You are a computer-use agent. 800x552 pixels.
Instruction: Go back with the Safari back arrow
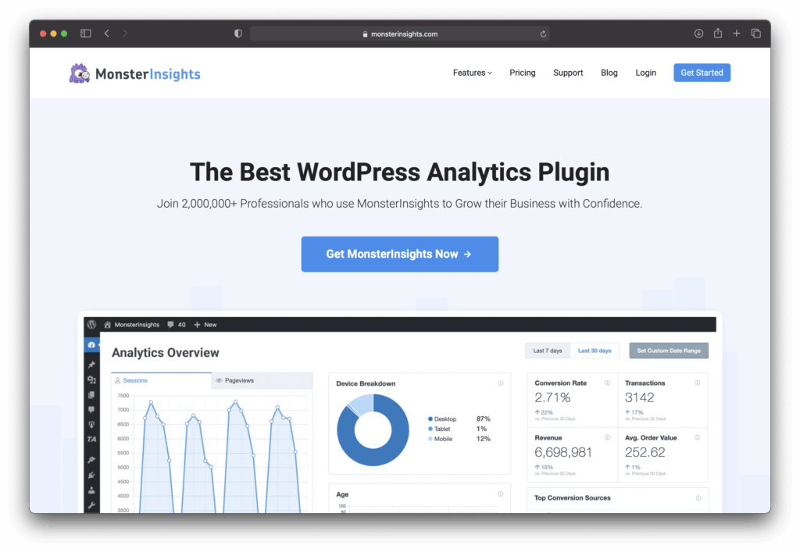coord(107,34)
